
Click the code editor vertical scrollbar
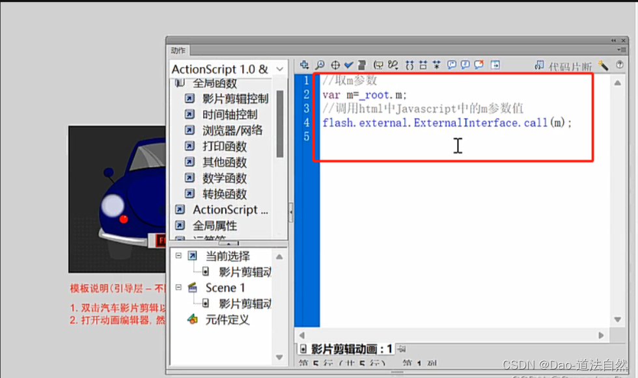point(617,195)
